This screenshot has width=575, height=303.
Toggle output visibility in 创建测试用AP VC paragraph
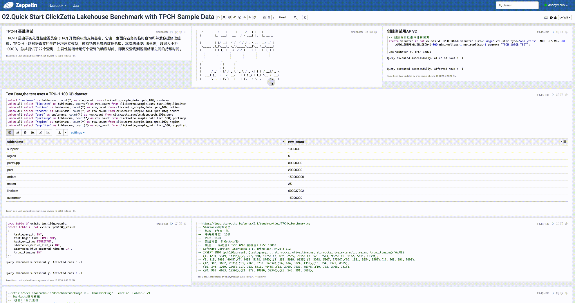coord(562,32)
